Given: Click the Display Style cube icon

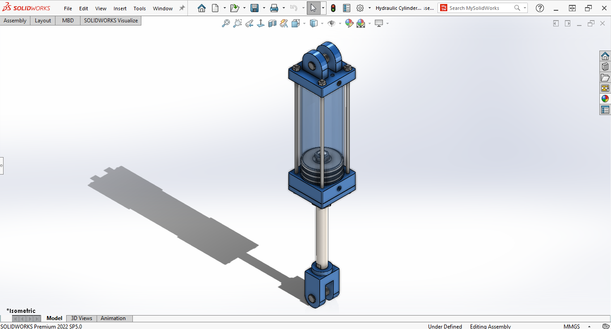Looking at the screenshot, I should (x=314, y=23).
